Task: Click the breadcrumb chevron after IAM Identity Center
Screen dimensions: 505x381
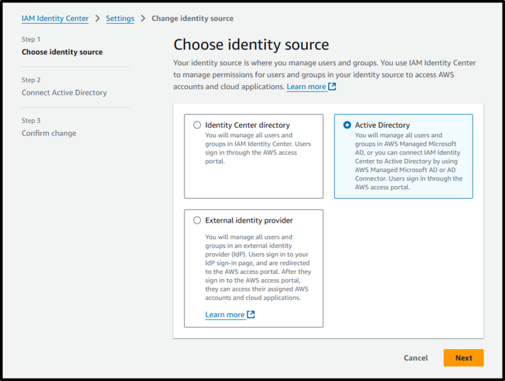Action: (x=96, y=18)
